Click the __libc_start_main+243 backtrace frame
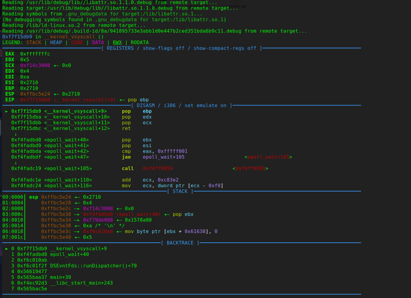The height and width of the screenshot is (298, 411). pos(81,283)
